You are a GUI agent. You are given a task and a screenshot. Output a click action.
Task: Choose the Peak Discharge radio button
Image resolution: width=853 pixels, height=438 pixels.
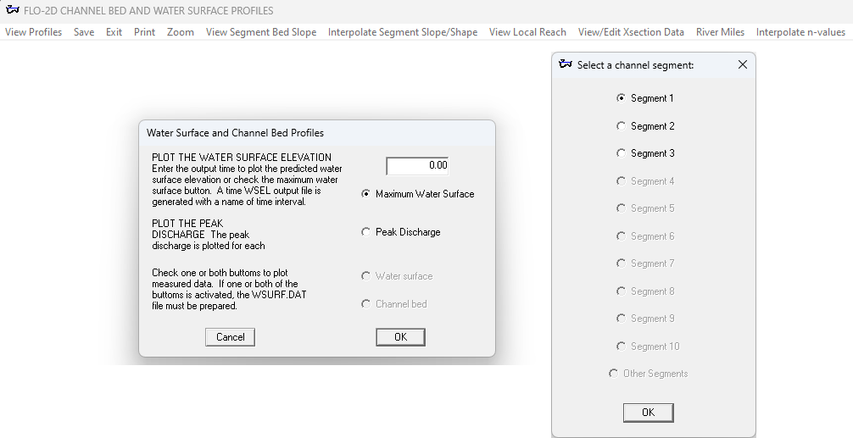pos(366,232)
